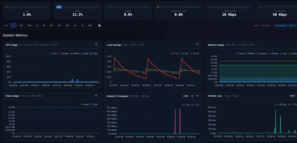Click the LOAD AVG (1M) summary card

179,11
